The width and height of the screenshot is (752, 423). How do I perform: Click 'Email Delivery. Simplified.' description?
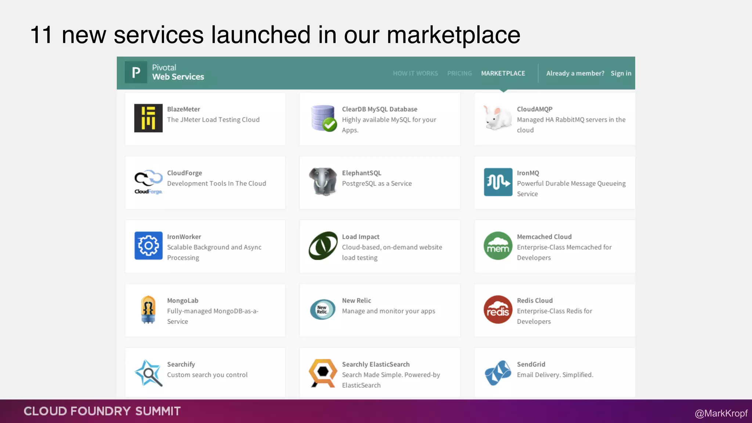point(555,375)
